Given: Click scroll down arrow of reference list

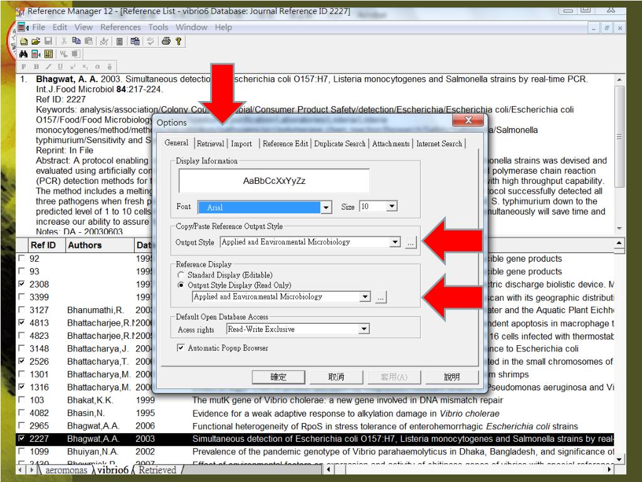Looking at the screenshot, I should (x=619, y=459).
